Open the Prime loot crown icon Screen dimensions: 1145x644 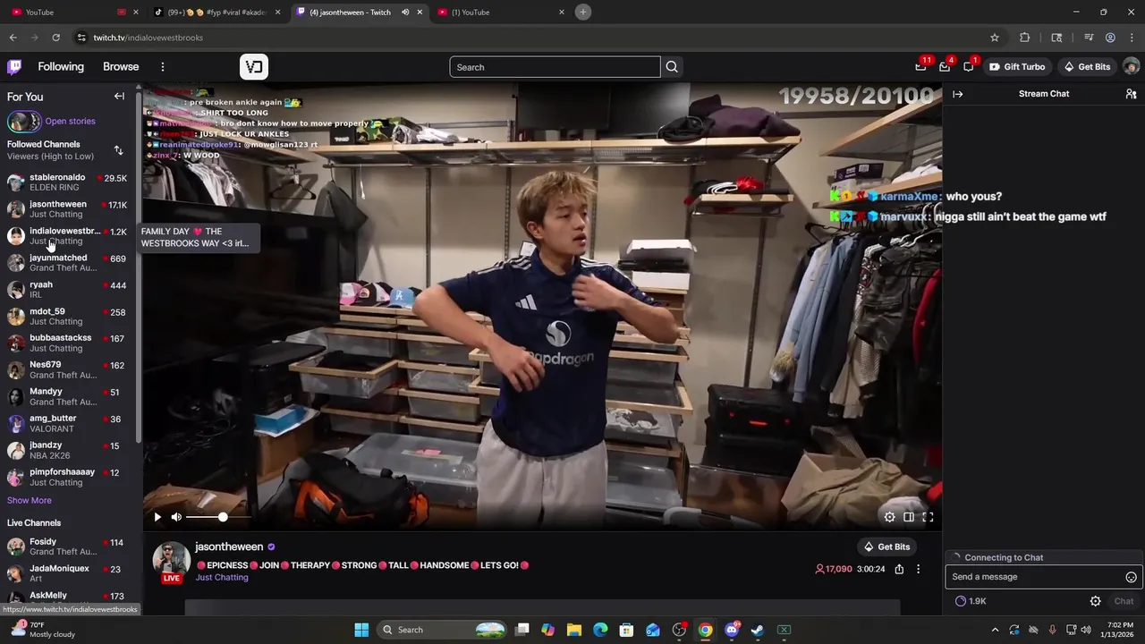920,66
